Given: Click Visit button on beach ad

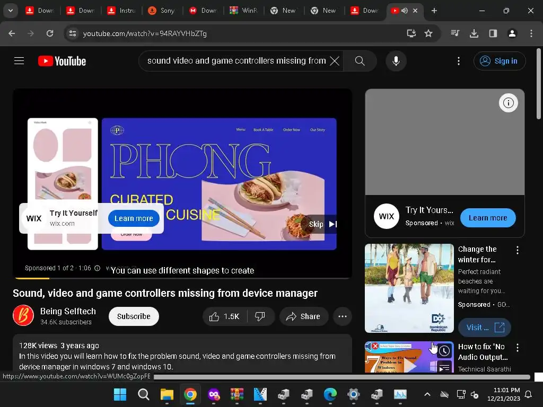Looking at the screenshot, I should [x=485, y=328].
